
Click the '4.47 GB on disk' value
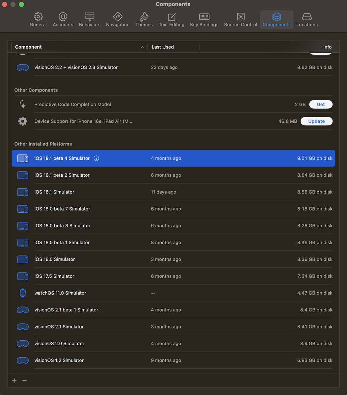tap(315, 293)
